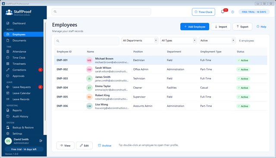Click Michael Brown's MB avatar
The image size is (276, 158).
point(89,60)
